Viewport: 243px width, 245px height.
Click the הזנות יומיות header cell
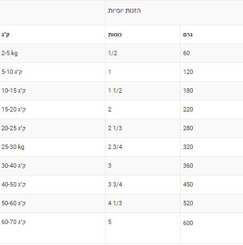[x=174, y=13]
